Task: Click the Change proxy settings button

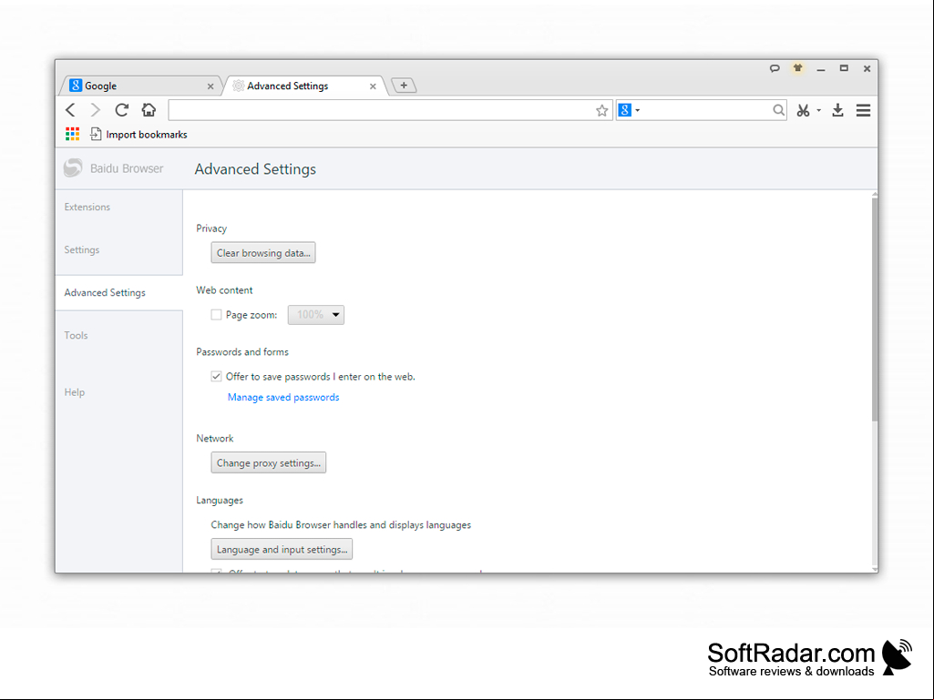Action: (x=269, y=463)
